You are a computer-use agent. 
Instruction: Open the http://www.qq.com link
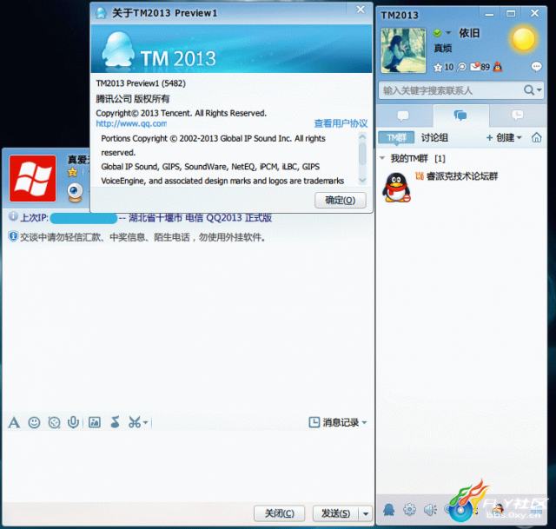131,123
